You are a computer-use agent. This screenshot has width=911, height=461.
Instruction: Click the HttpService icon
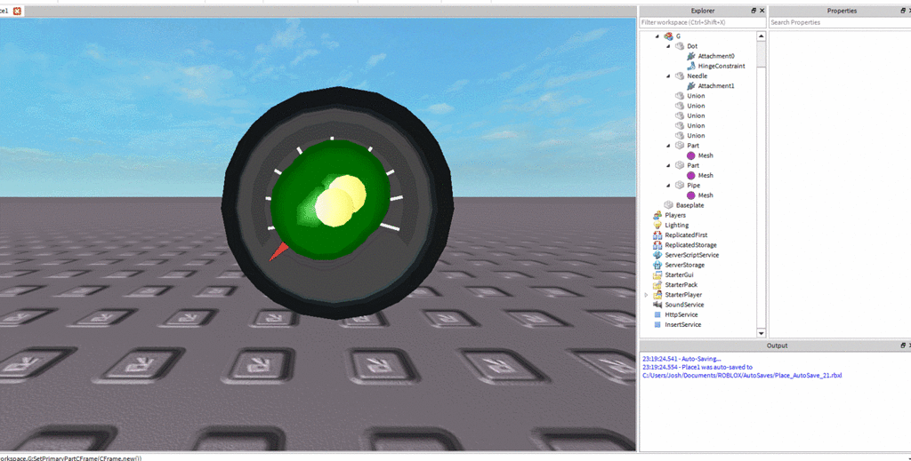pos(657,314)
